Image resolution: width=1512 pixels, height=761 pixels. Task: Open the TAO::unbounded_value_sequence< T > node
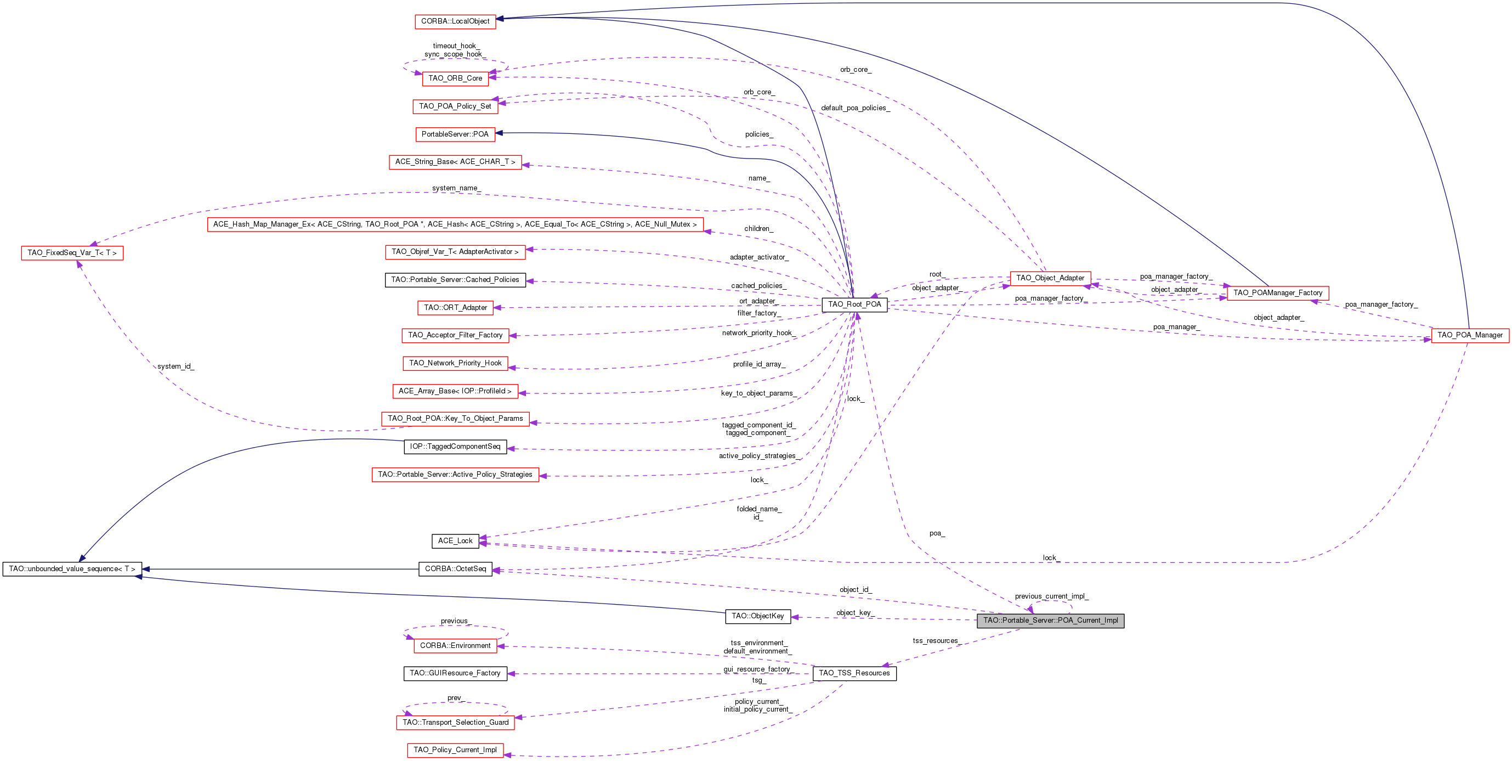(x=72, y=568)
